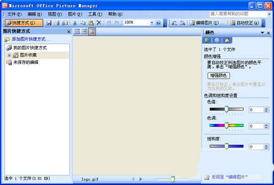
Task: Click the Cut scissors icon
Action: pyautogui.click(x=75, y=23)
